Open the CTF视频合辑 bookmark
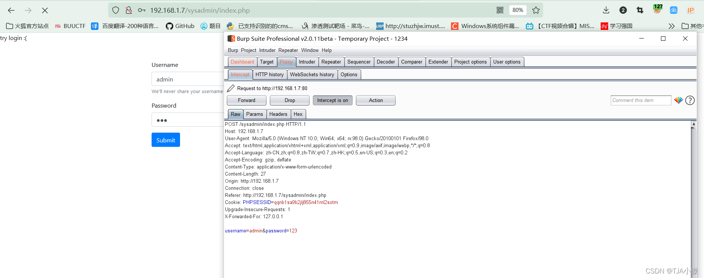Viewport: 704px width, 278px height. coord(560,26)
